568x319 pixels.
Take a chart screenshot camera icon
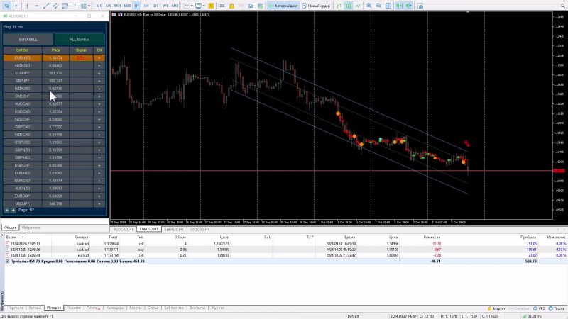[420, 6]
